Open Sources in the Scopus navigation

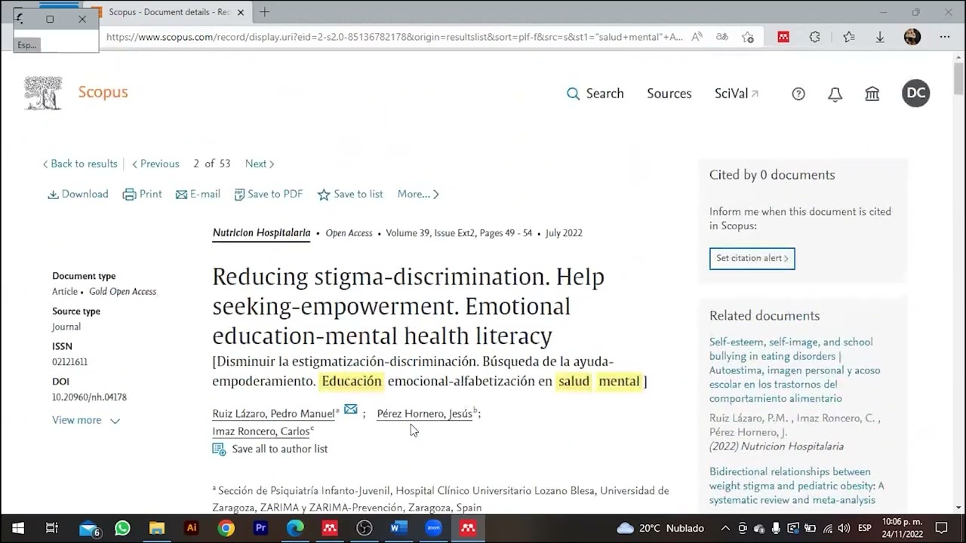669,94
